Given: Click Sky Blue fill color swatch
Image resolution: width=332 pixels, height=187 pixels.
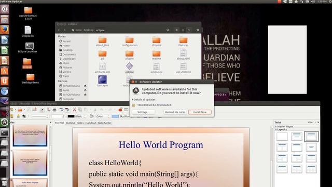Looking at the screenshot, I should coord(115,116).
